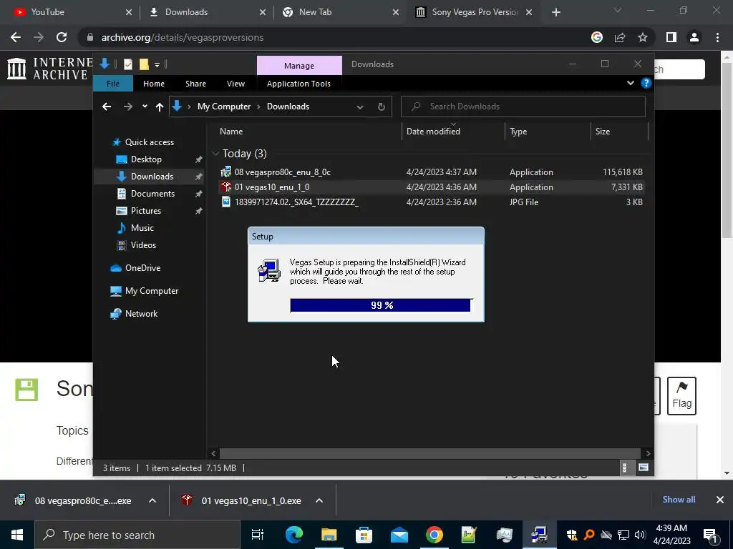Close the Chrome downloads bar
The image size is (733, 549).
(720, 500)
